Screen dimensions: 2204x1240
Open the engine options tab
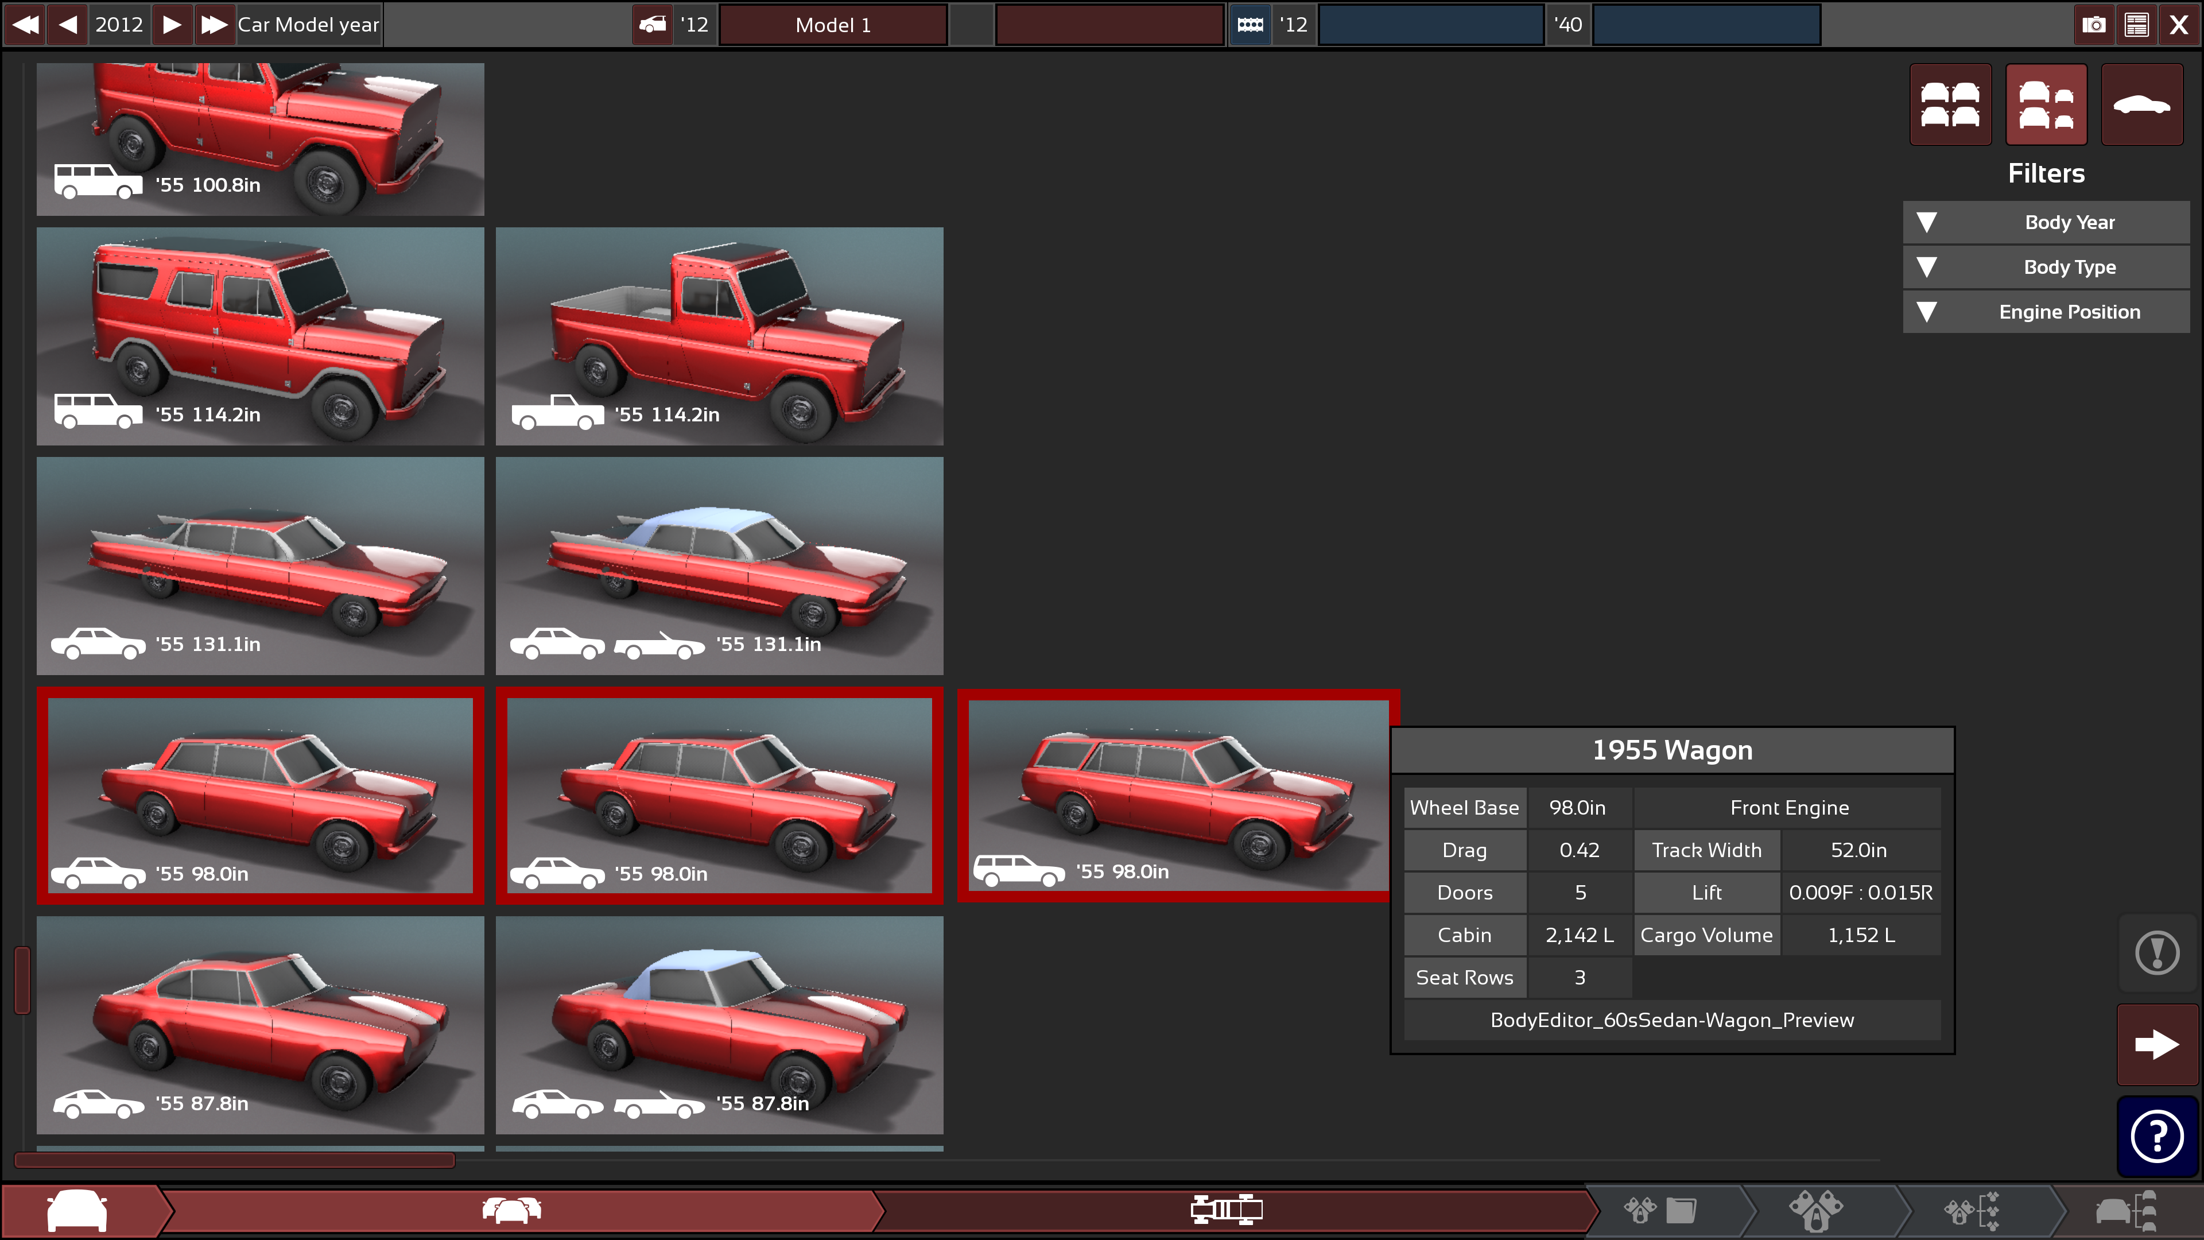coord(1972,1211)
